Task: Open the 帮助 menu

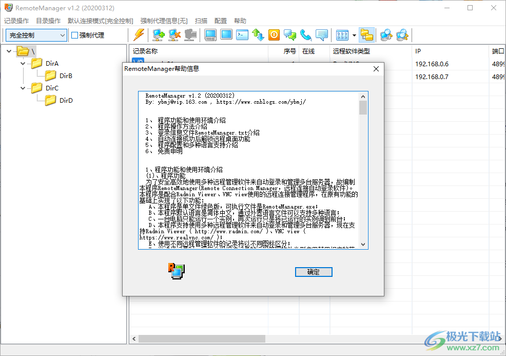Action: click(240, 21)
